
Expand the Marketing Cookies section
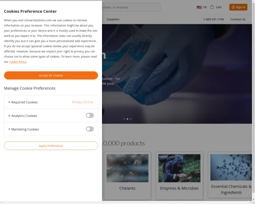[23, 129]
